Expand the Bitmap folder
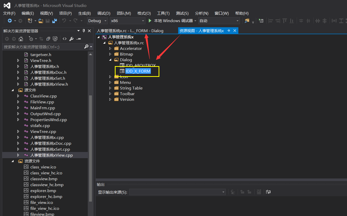Image resolution: width=347 pixels, height=216 pixels. pyautogui.click(x=110, y=54)
